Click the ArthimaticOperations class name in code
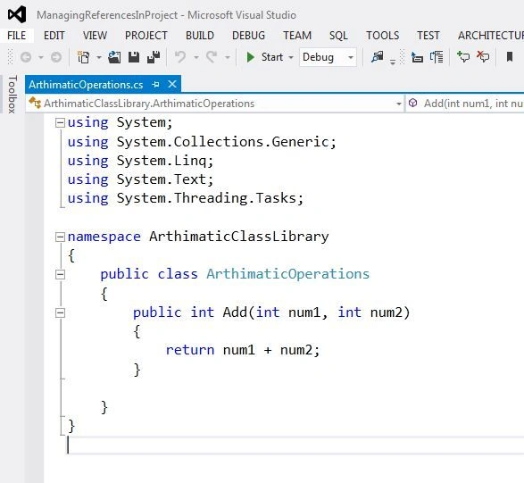Image resolution: width=524 pixels, height=483 pixels. [287, 274]
